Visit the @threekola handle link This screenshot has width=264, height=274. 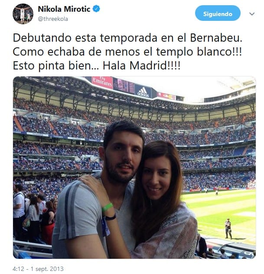click(x=53, y=19)
